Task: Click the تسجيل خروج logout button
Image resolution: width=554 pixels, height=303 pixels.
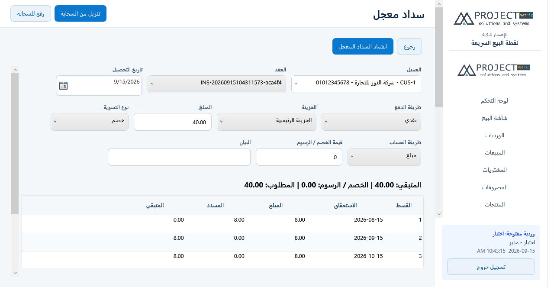Action: tap(491, 267)
